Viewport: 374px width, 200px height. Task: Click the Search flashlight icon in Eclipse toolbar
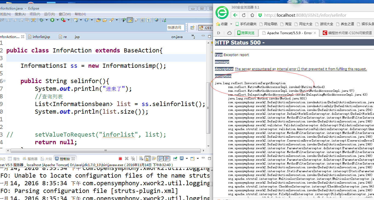click(x=111, y=20)
